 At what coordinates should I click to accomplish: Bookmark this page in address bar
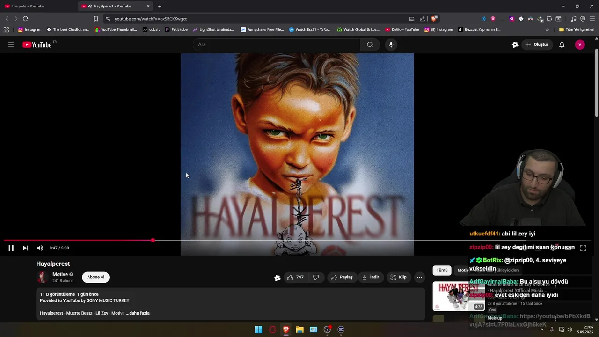pyautogui.click(x=95, y=19)
